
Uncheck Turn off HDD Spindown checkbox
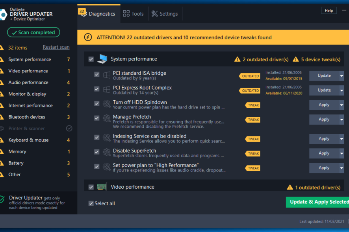point(97,103)
